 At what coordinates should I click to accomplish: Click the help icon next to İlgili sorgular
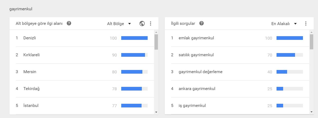202,23
